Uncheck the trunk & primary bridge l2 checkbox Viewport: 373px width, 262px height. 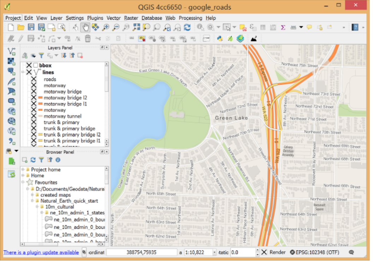(x=34, y=135)
